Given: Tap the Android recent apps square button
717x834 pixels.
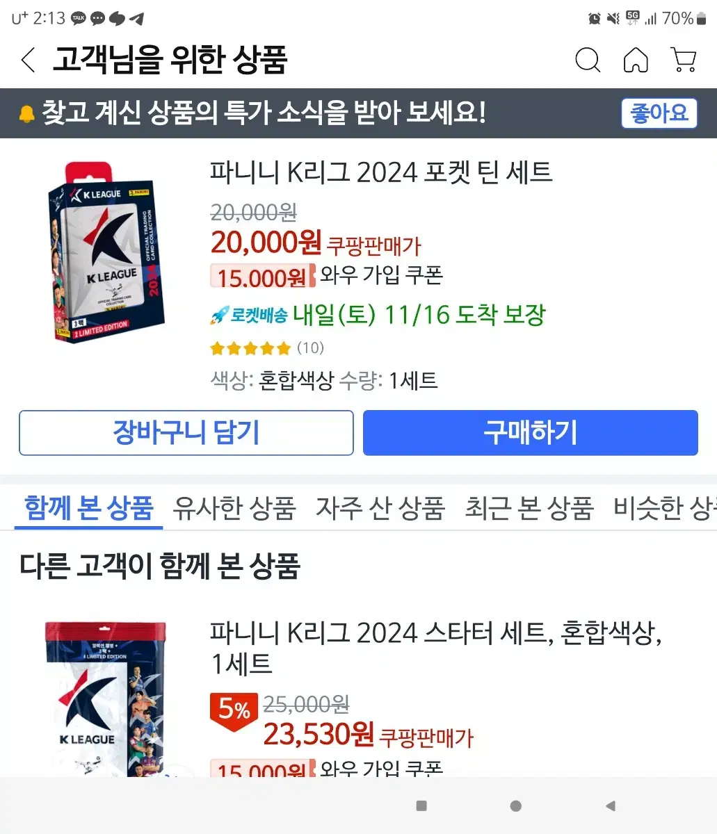Looking at the screenshot, I should pos(421,806).
